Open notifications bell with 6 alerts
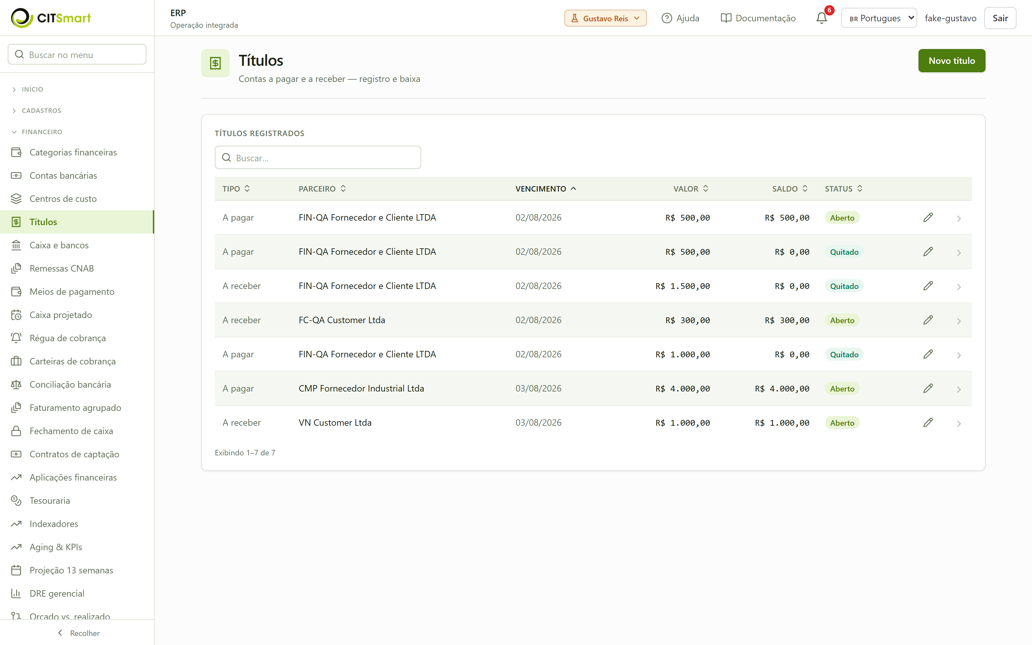This screenshot has width=1032, height=645. tap(821, 18)
